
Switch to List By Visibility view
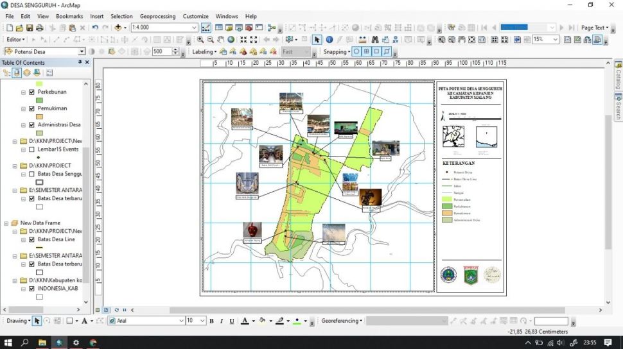(x=26, y=73)
